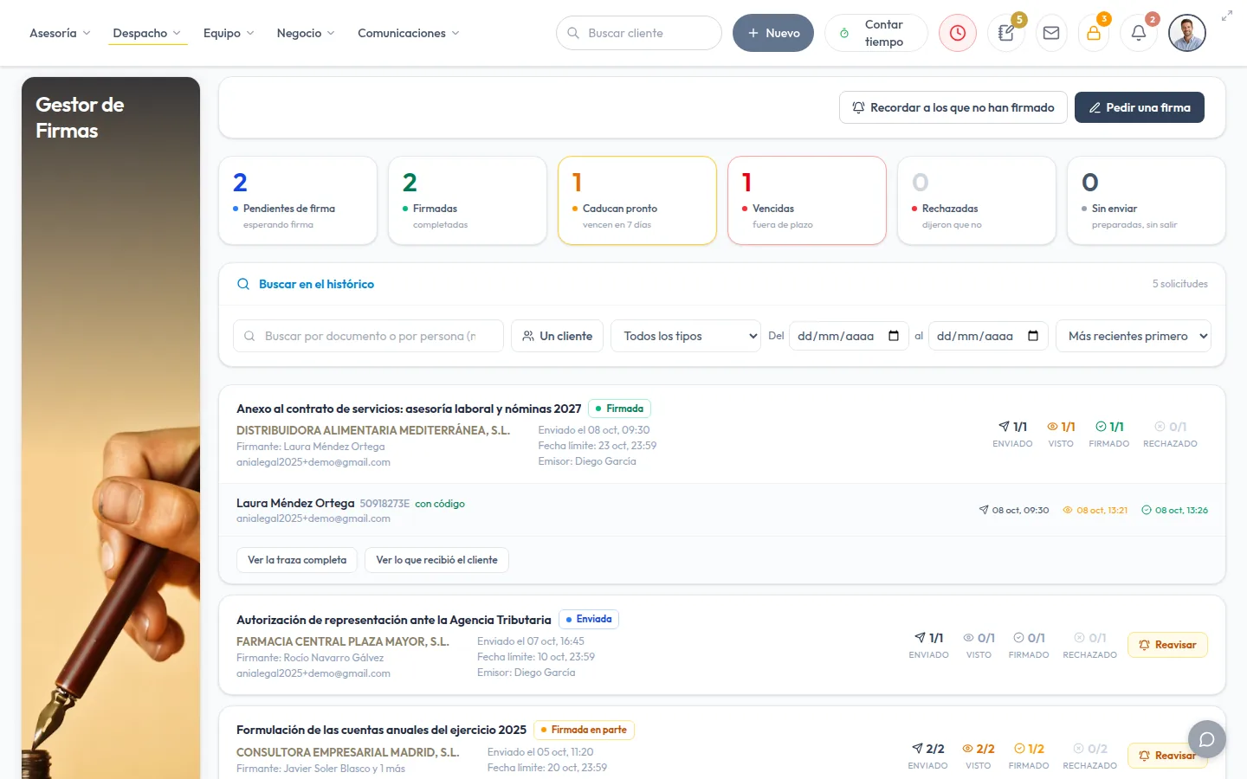The image size is (1247, 779).
Task: Click Ver la traza completa
Action: tap(297, 560)
